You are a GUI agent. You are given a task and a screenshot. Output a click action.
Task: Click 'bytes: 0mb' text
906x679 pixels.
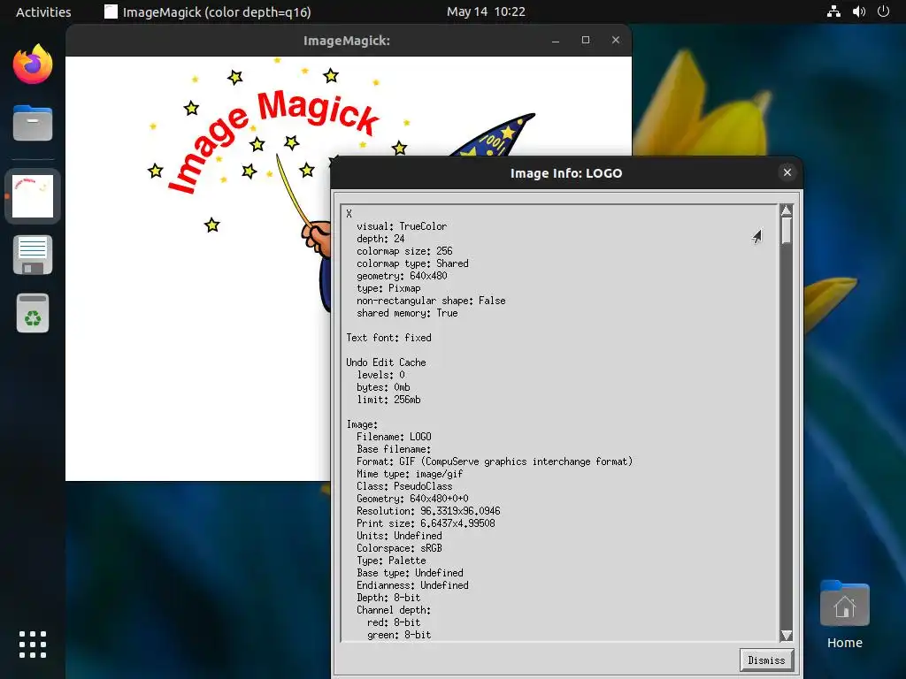383,387
